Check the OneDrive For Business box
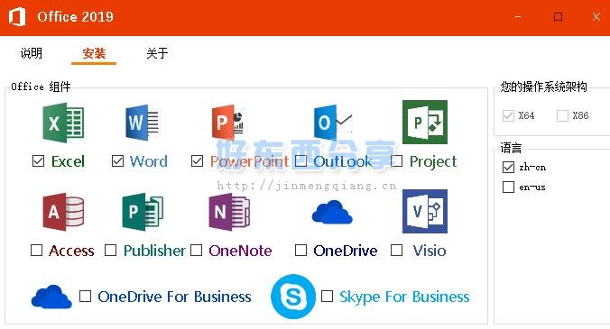This screenshot has height=329, width=610. click(x=85, y=296)
